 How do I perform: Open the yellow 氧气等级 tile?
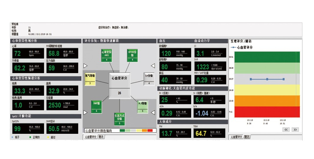(90, 79)
